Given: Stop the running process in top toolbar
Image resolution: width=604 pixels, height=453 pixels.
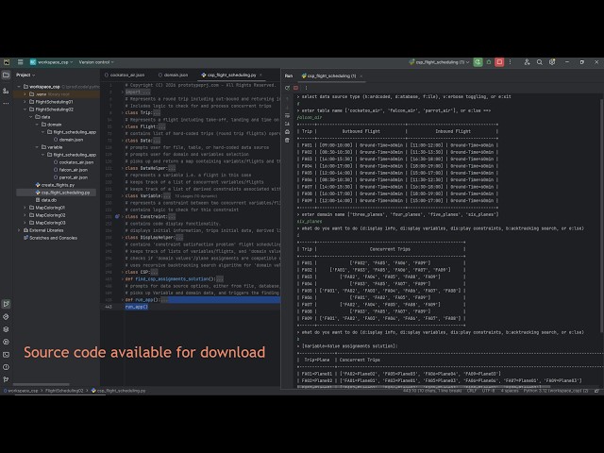Looking at the screenshot, I should coord(499,62).
